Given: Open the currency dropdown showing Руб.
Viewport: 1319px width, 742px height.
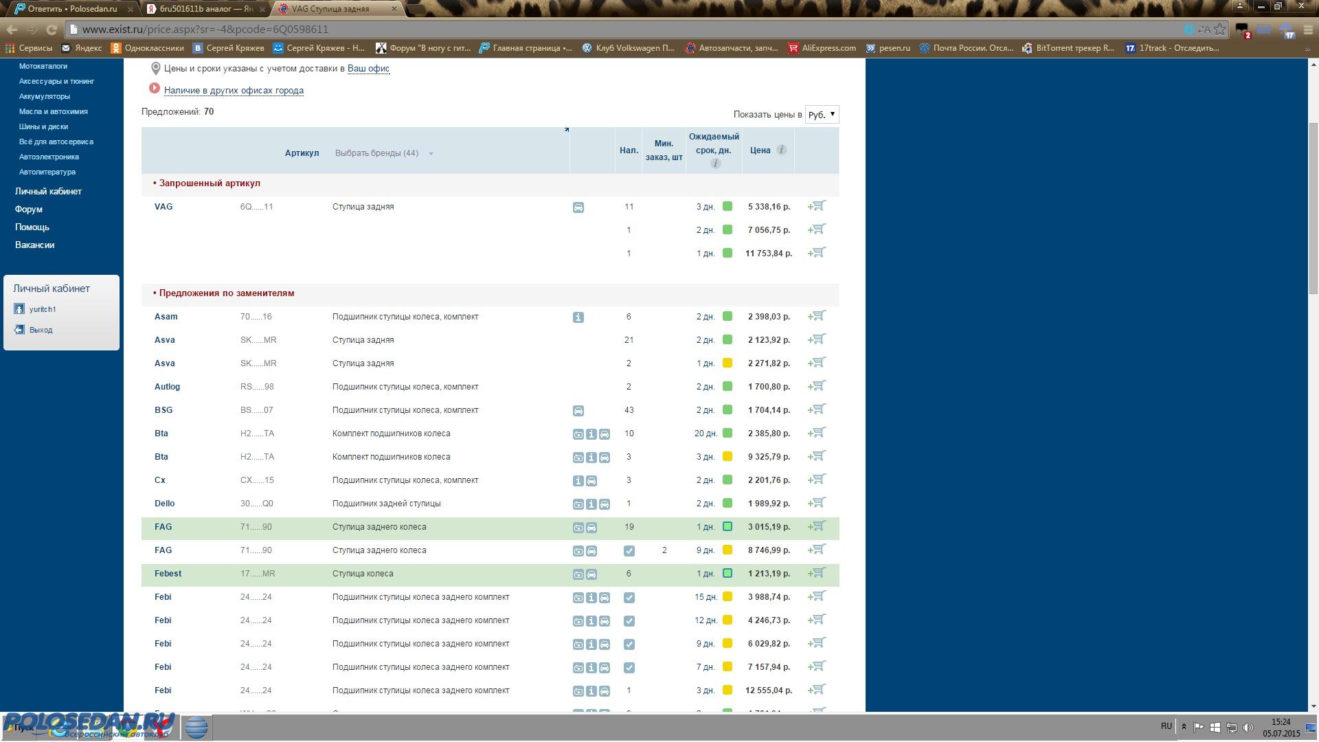Looking at the screenshot, I should click(x=822, y=115).
